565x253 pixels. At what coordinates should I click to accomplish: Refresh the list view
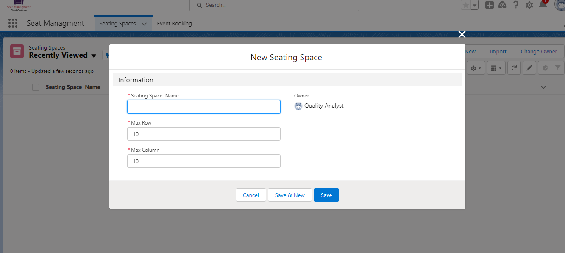pos(514,68)
